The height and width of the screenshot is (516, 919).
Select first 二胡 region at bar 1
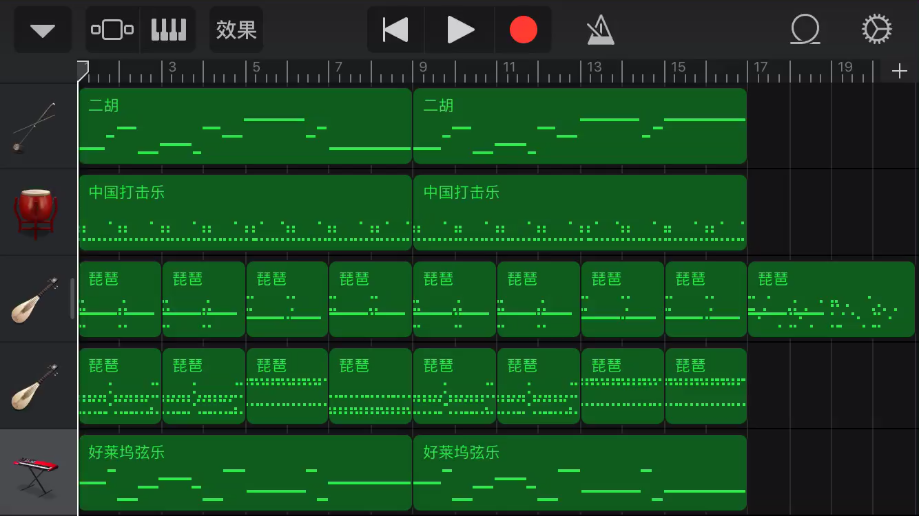tap(245, 126)
